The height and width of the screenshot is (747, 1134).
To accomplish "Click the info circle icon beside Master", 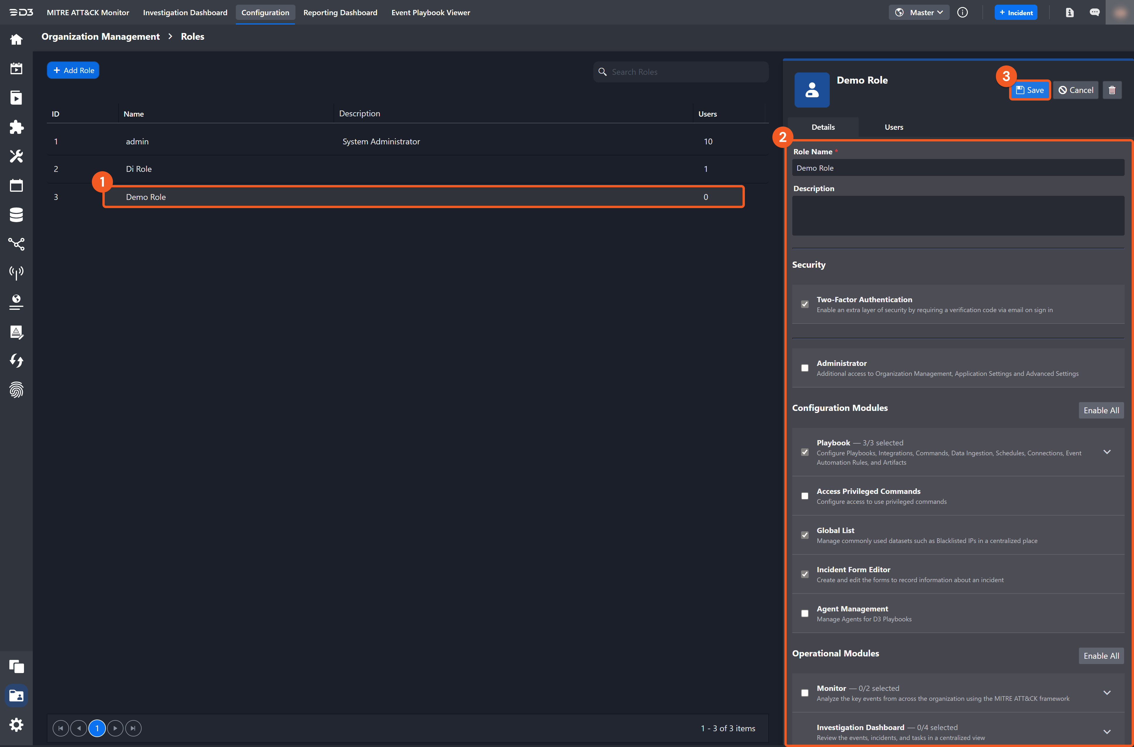I will (962, 12).
